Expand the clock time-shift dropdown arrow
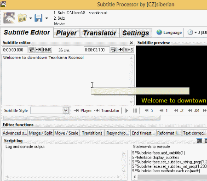The height and width of the screenshot is (181, 207). tap(195, 33)
